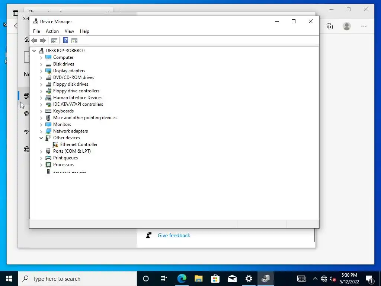Image resolution: width=381 pixels, height=286 pixels.
Task: Select the Mice and other pointing devices icon
Action: (x=48, y=118)
